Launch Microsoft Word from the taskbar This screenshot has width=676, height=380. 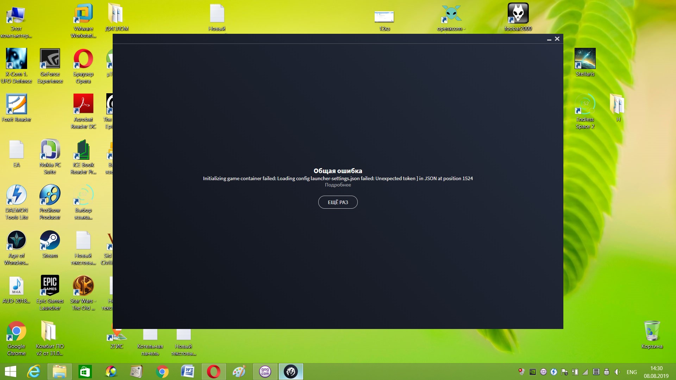[188, 372]
